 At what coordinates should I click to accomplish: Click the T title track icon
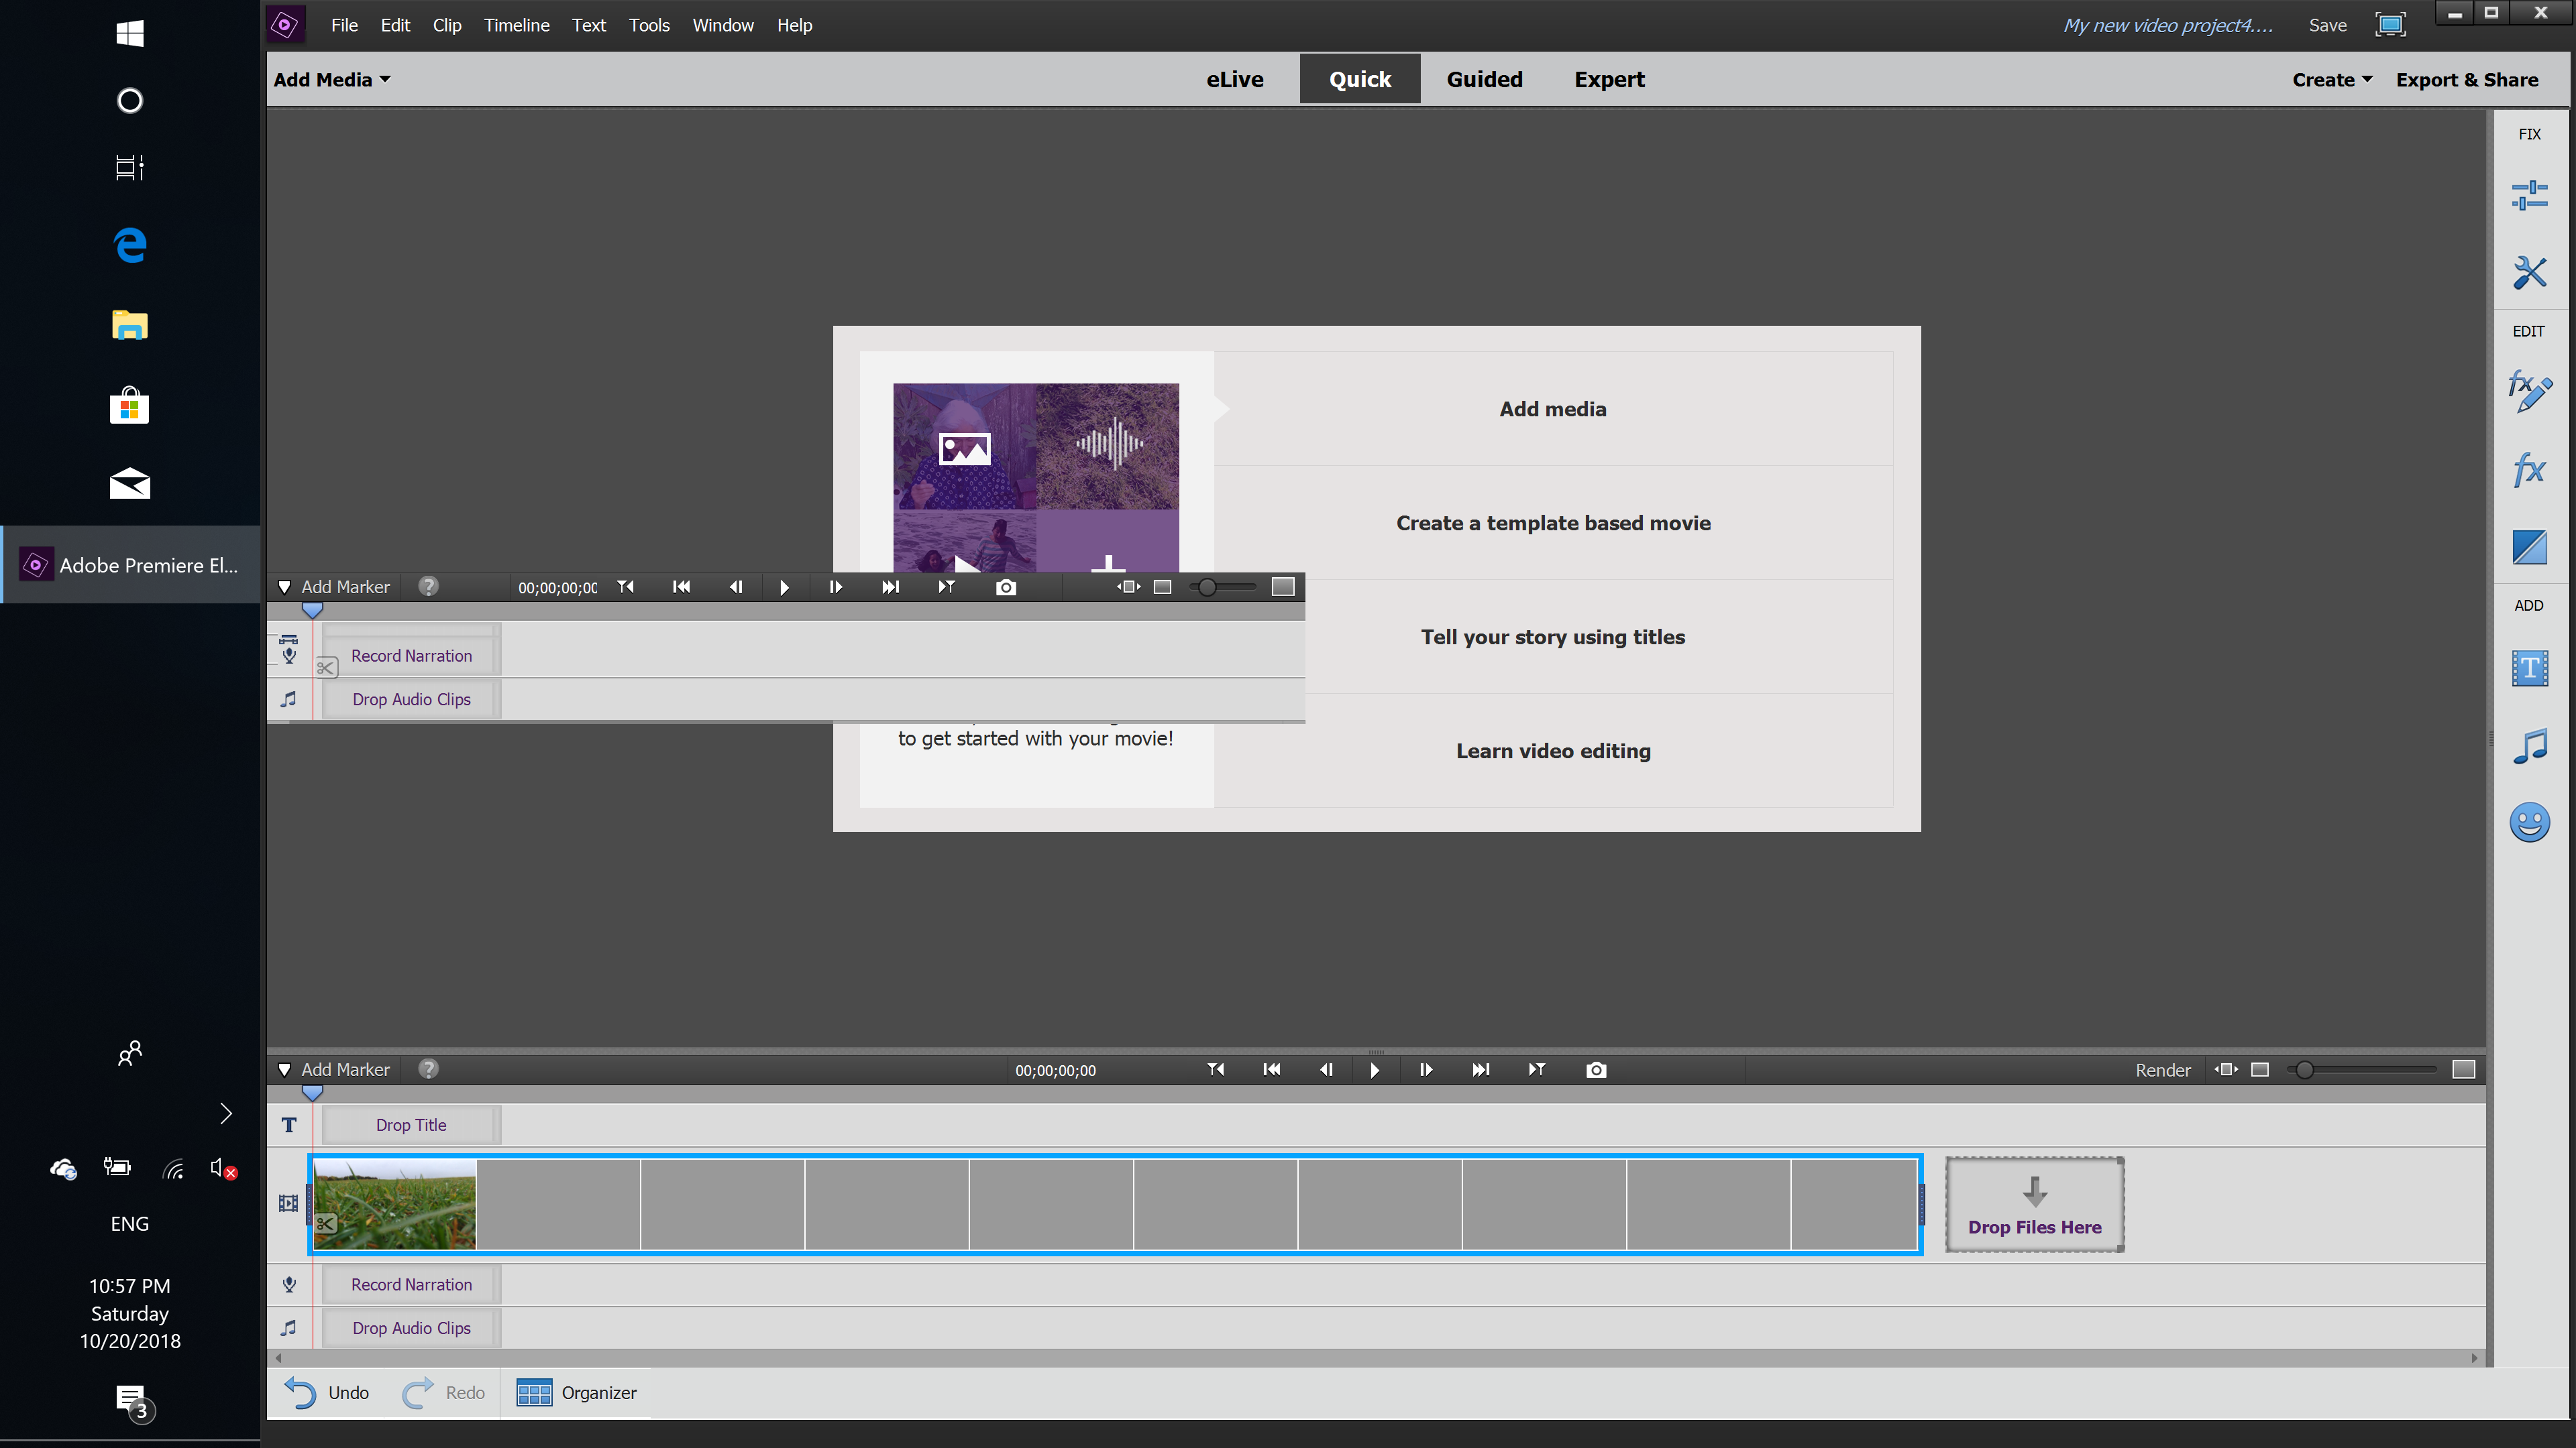pos(289,1124)
